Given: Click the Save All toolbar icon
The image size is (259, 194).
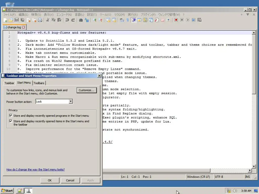Looking at the screenshot, I should click(23, 20).
